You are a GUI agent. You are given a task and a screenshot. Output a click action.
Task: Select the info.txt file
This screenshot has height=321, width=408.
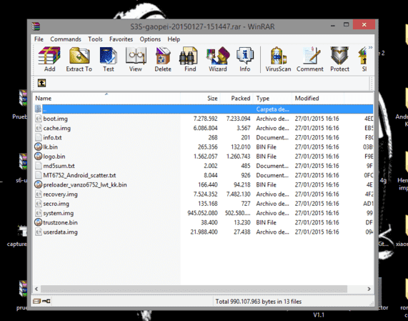coord(204,137)
